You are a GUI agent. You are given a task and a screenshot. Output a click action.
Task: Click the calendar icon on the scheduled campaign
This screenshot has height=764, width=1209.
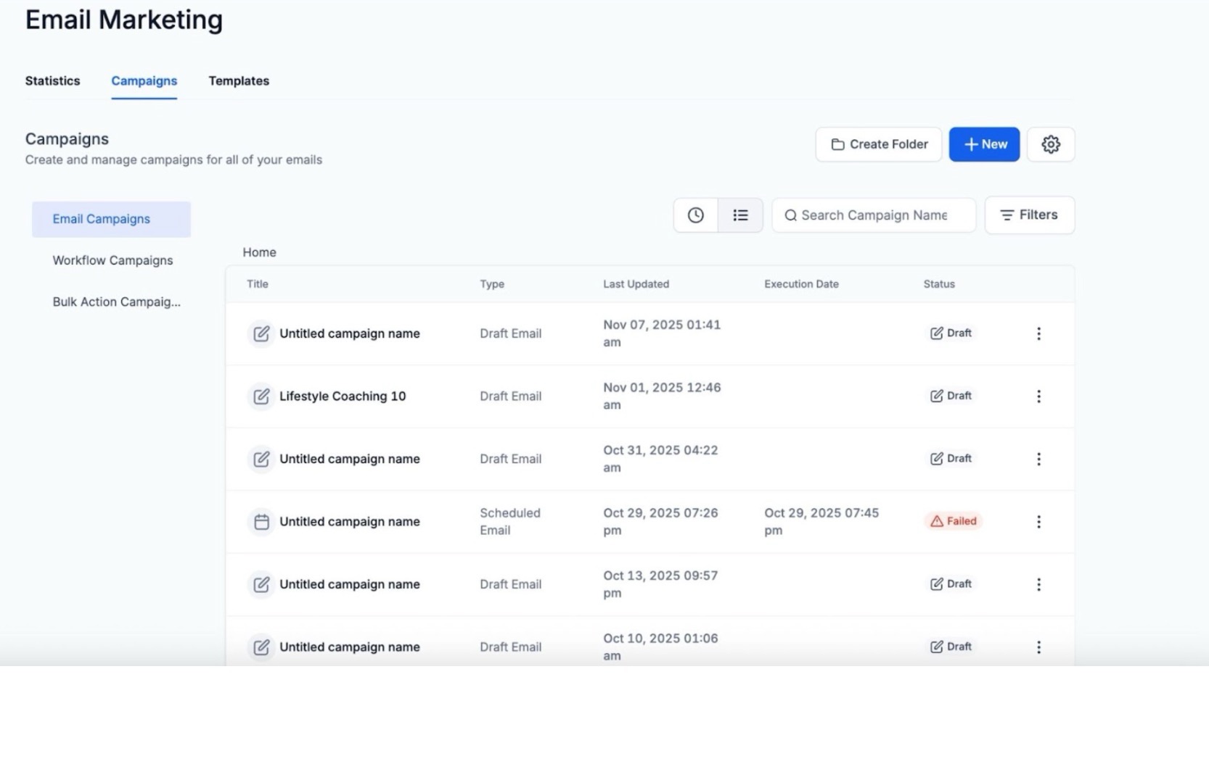pyautogui.click(x=261, y=522)
